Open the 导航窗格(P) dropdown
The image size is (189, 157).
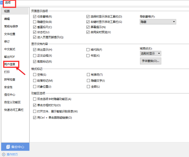click(158, 22)
